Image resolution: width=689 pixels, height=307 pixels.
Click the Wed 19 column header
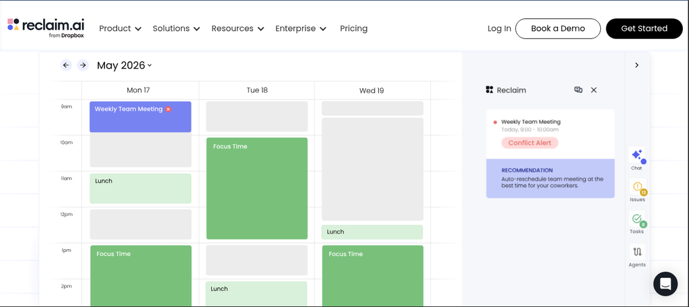(x=371, y=91)
